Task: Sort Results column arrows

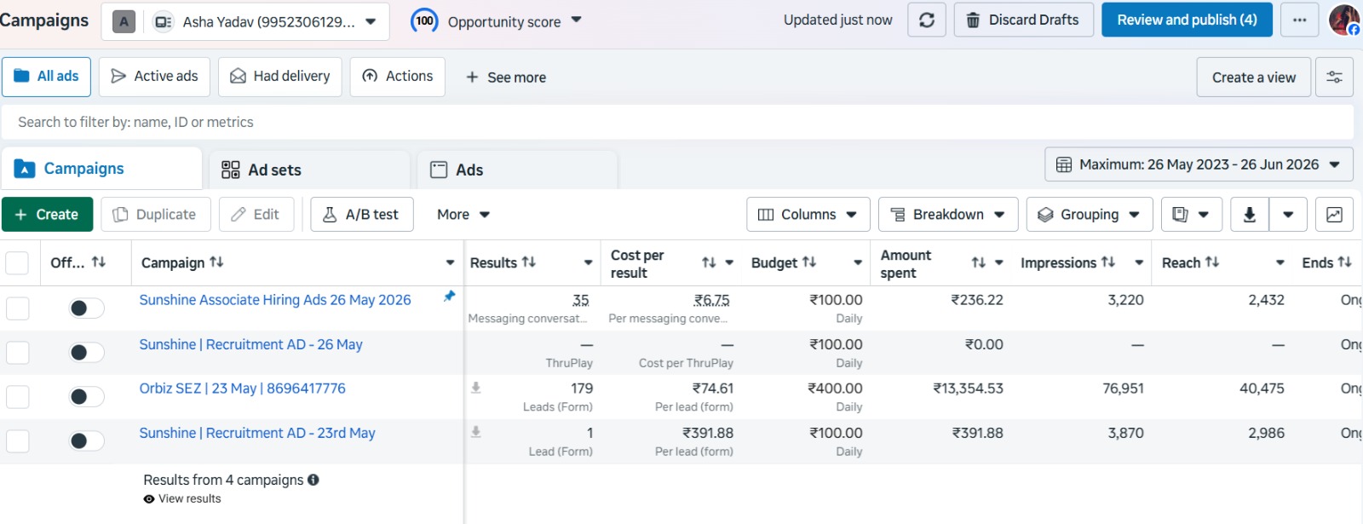Action: coord(529,262)
